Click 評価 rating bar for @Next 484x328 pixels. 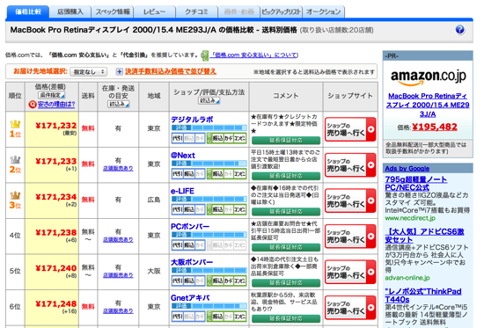[x=209, y=164]
